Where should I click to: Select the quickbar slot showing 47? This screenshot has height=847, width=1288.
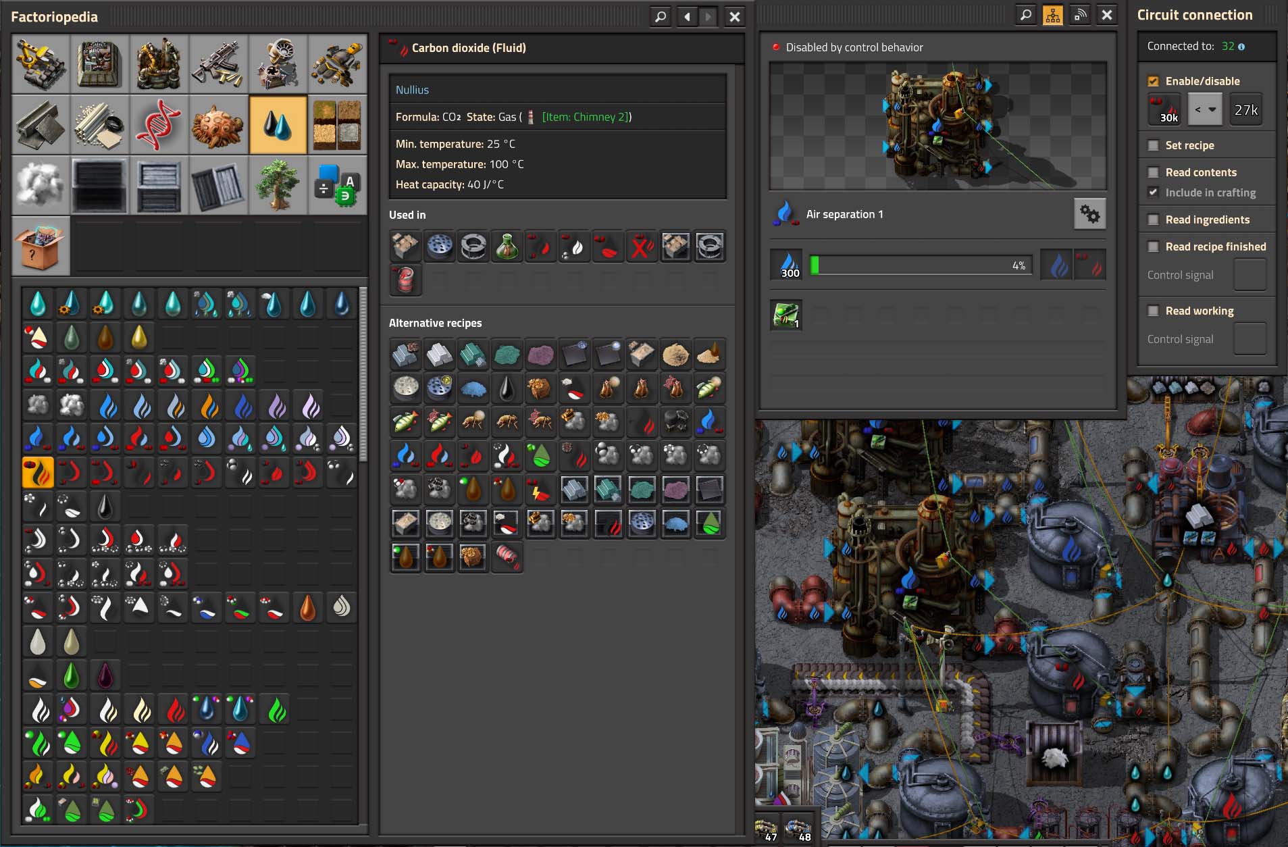tap(767, 829)
